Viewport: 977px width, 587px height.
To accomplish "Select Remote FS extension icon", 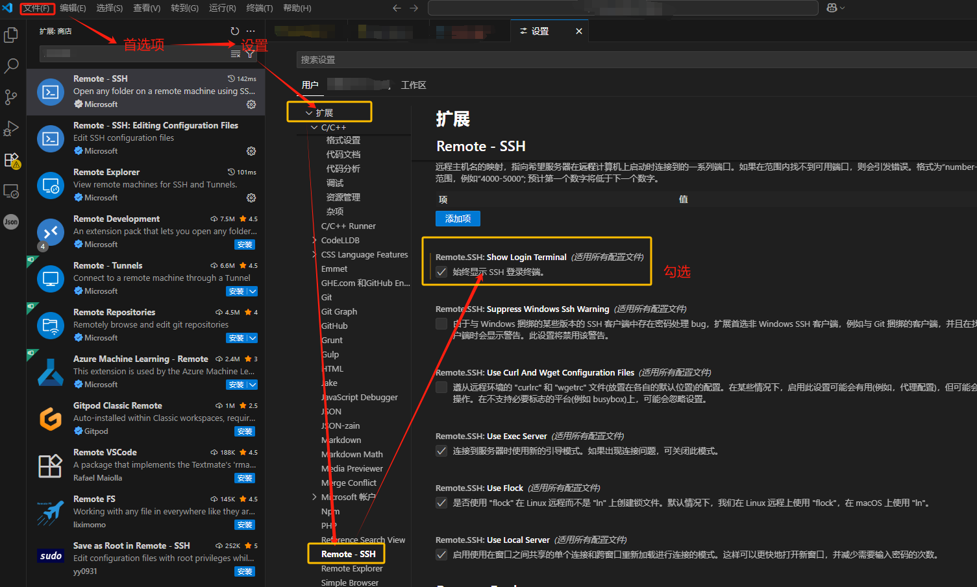I will click(x=51, y=512).
